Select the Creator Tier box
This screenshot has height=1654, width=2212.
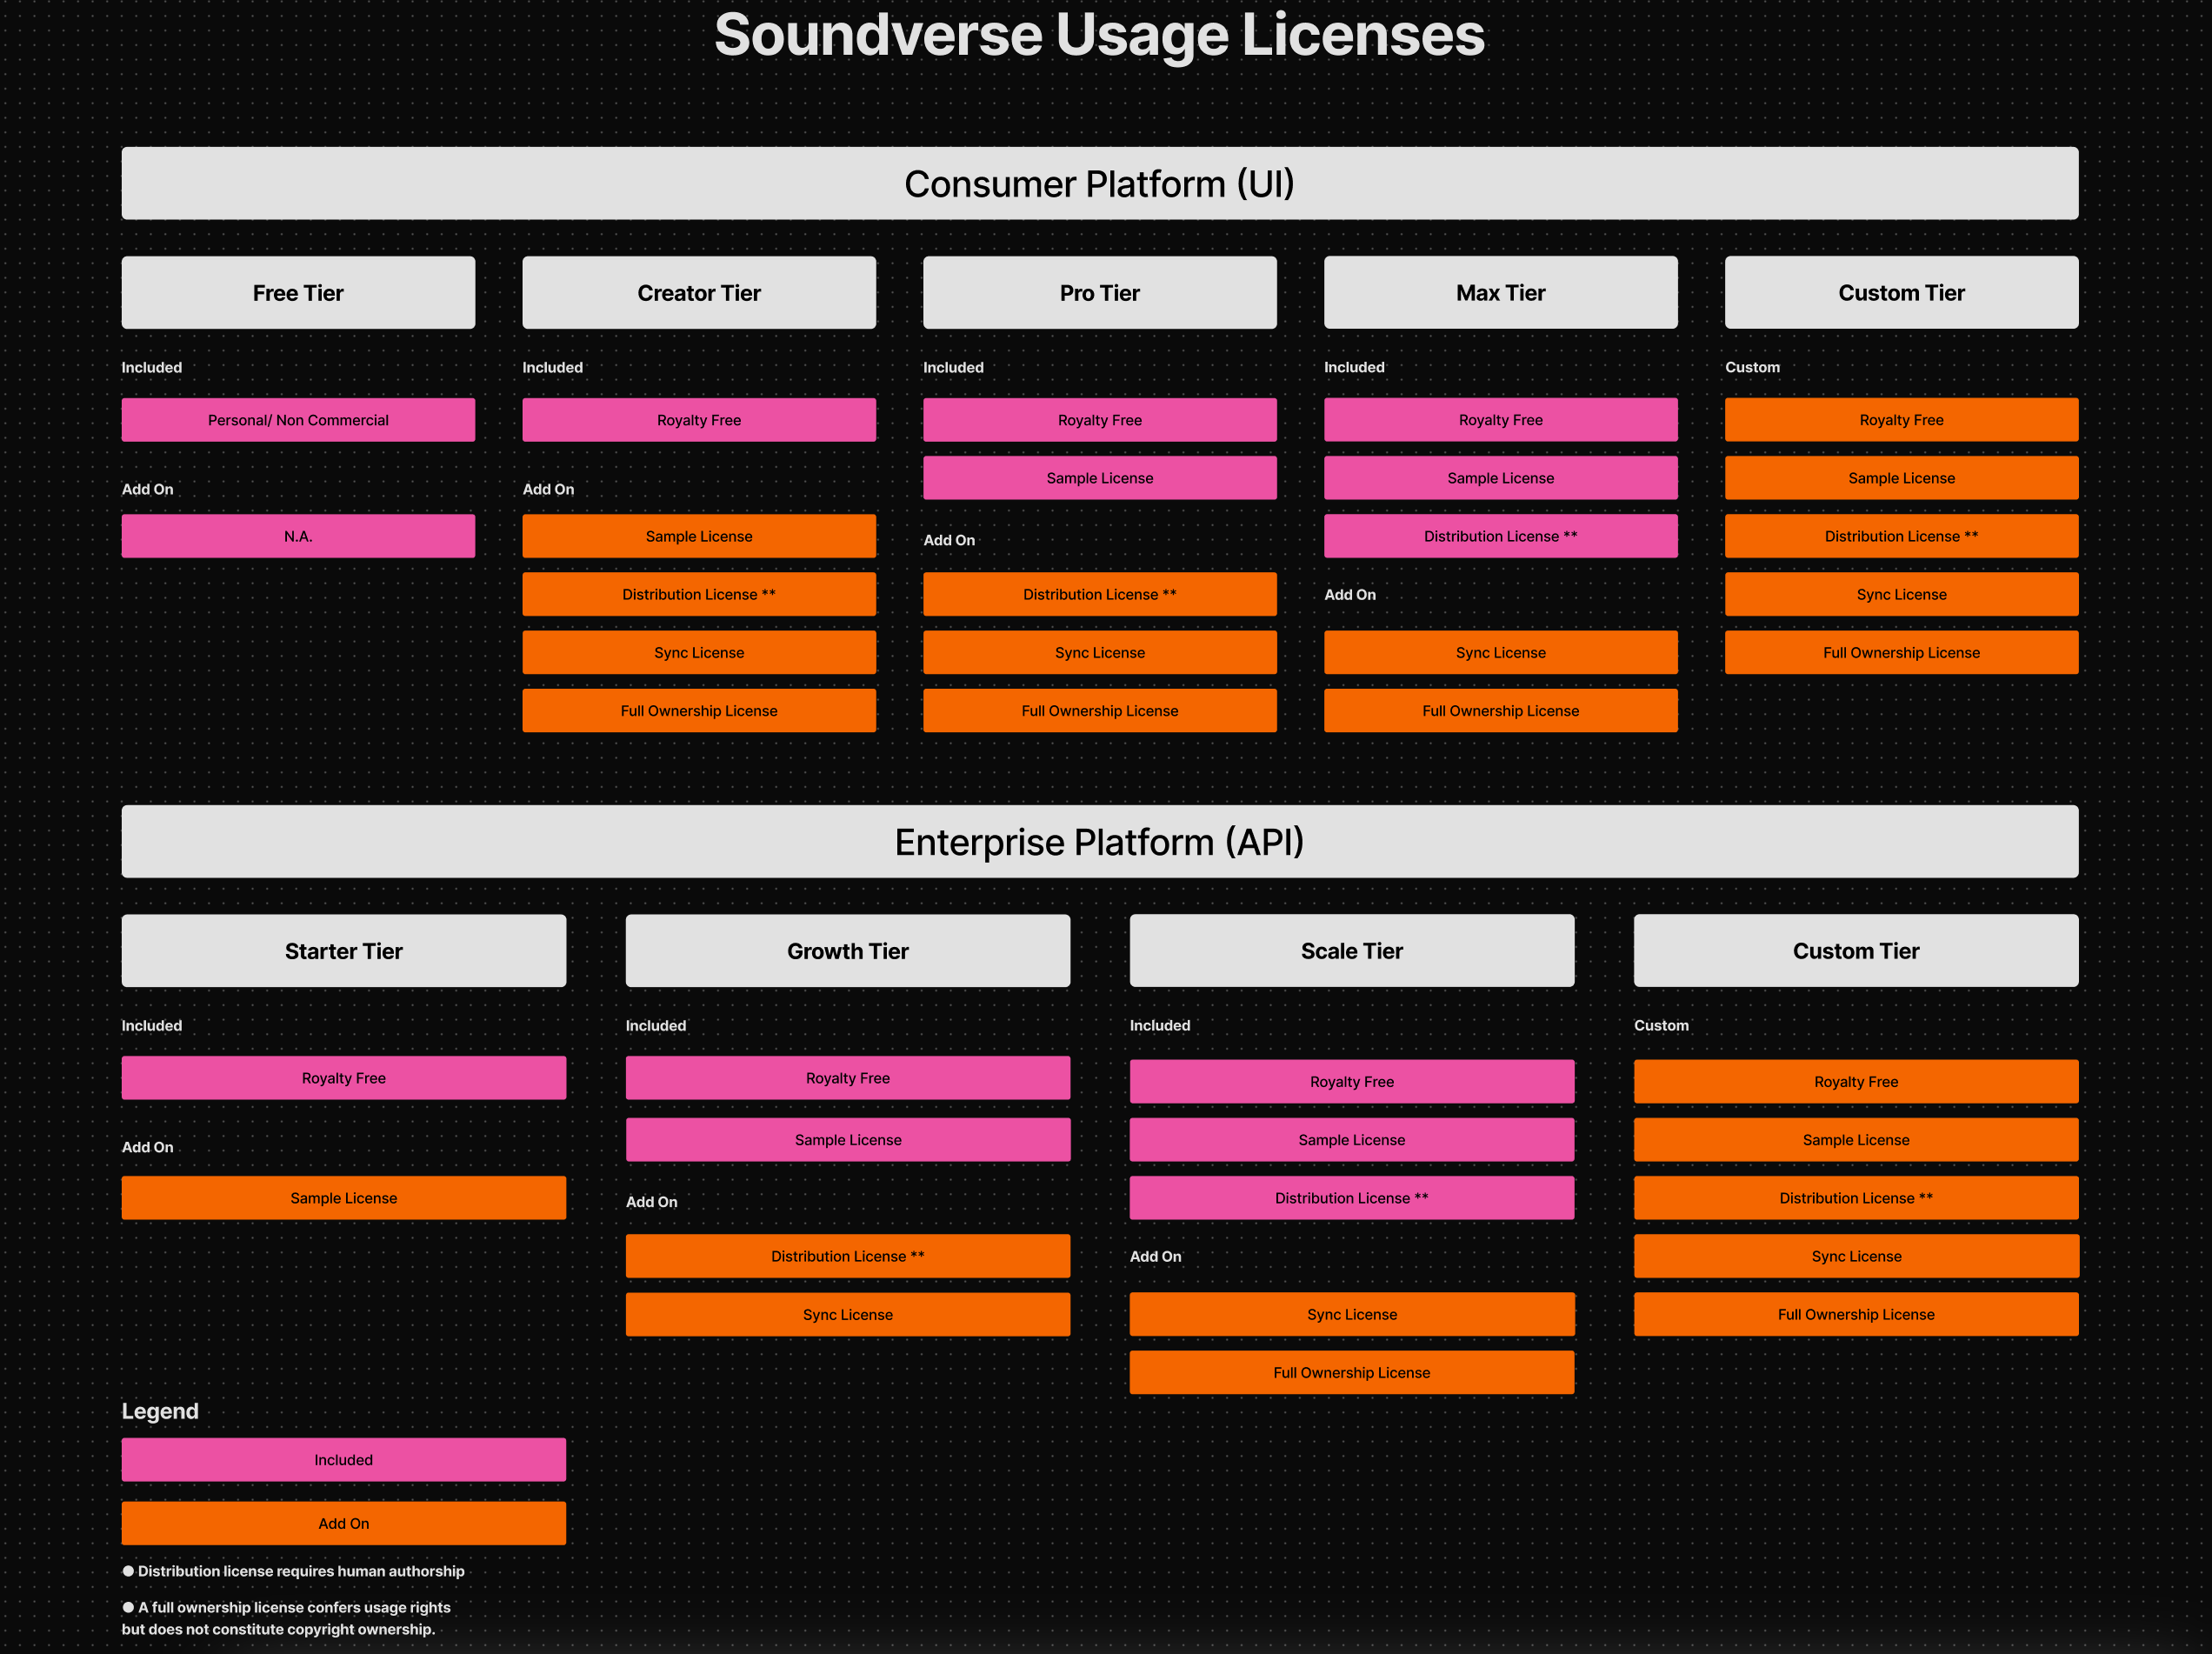pos(699,293)
